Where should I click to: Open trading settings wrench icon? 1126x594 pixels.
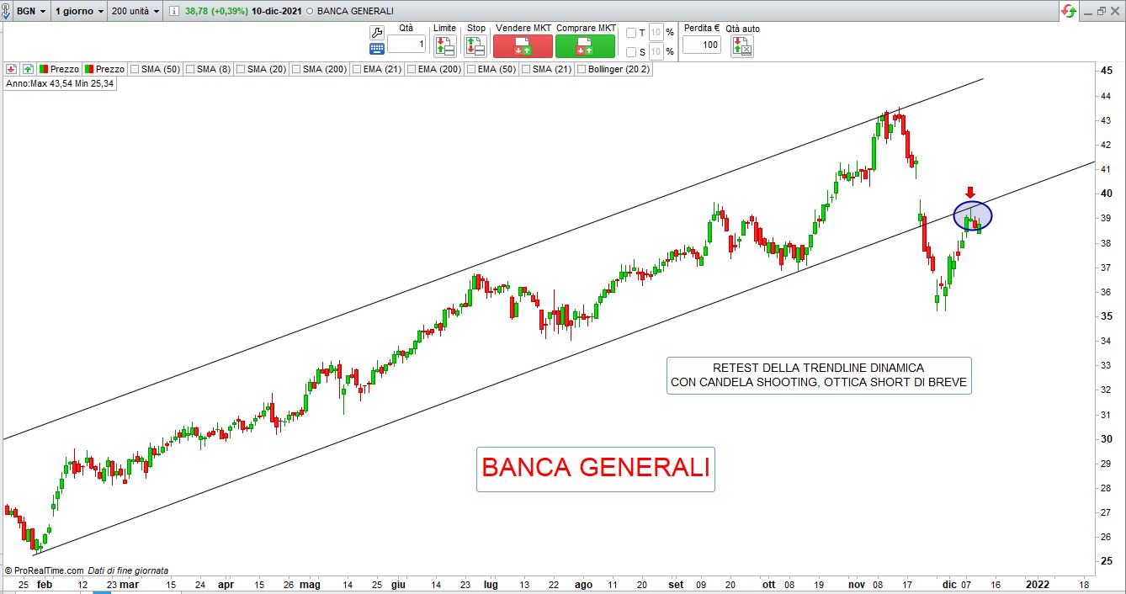point(377,33)
